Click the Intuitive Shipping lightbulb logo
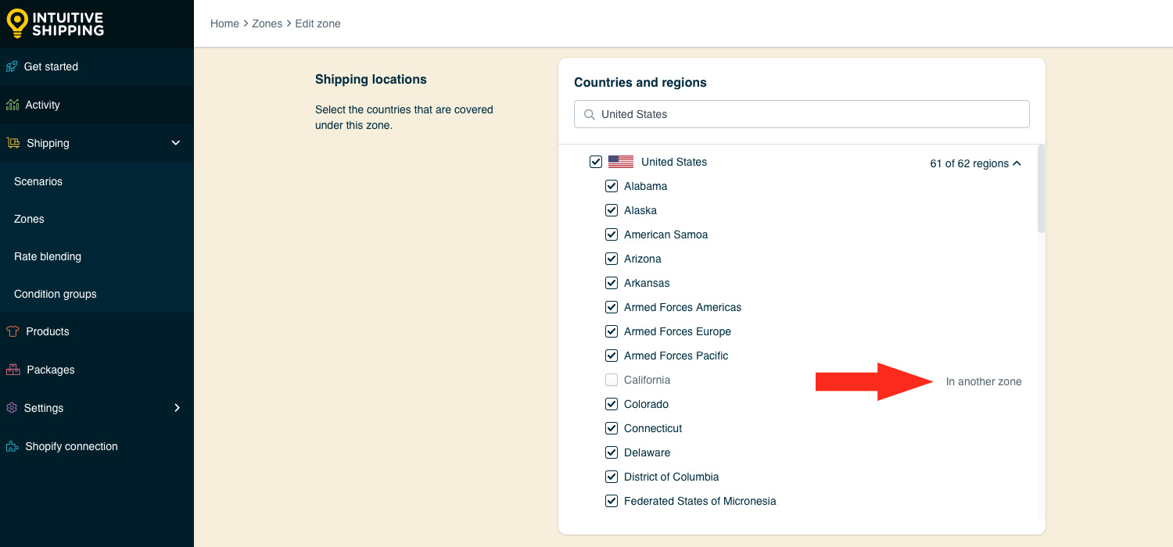The width and height of the screenshot is (1173, 547). (x=17, y=23)
